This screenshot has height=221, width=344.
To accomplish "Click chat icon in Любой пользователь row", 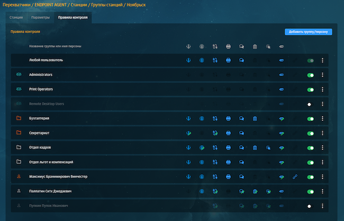I will click(241, 60).
